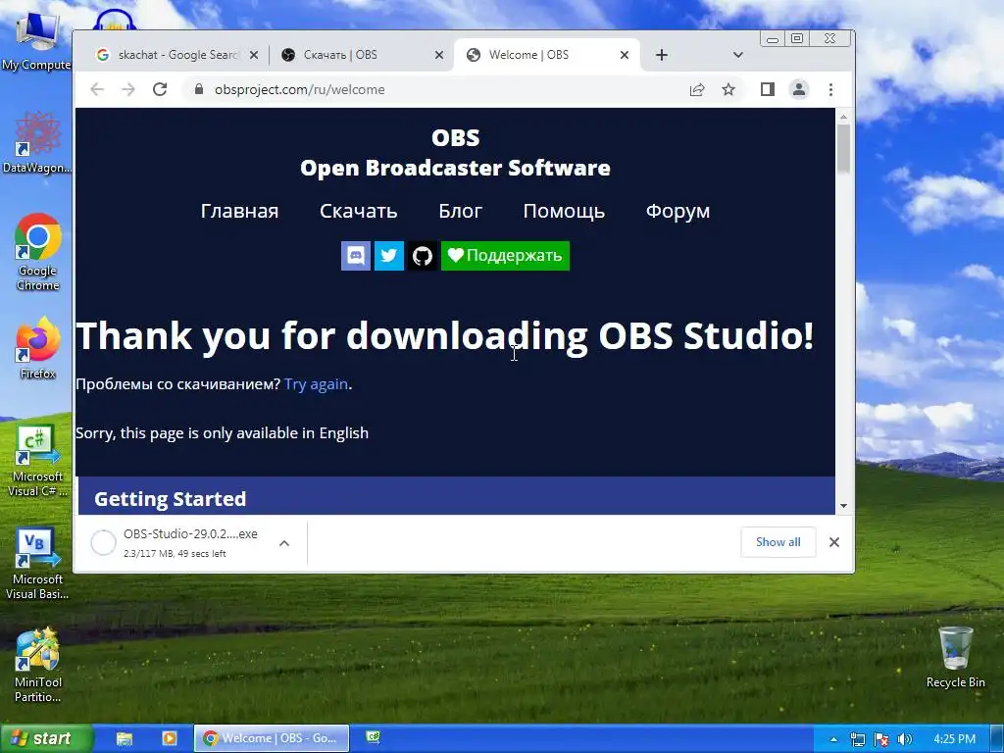Click the network tray icon
1004x753 pixels.
coord(857,739)
